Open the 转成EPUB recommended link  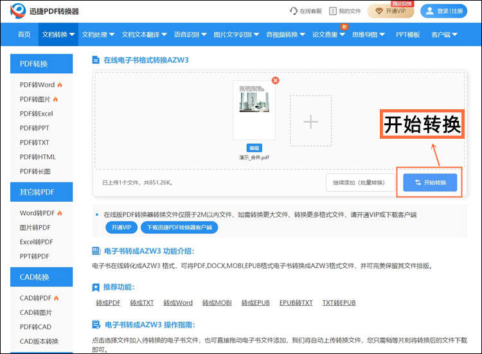(x=256, y=303)
